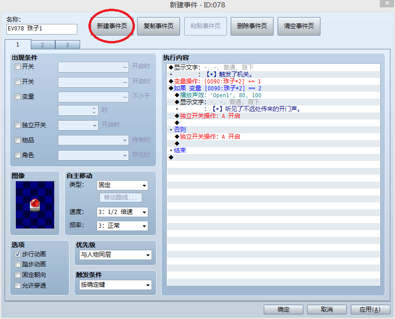
Task: Select the 听见了不远处传来的开门声 text line
Action: (x=273, y=109)
